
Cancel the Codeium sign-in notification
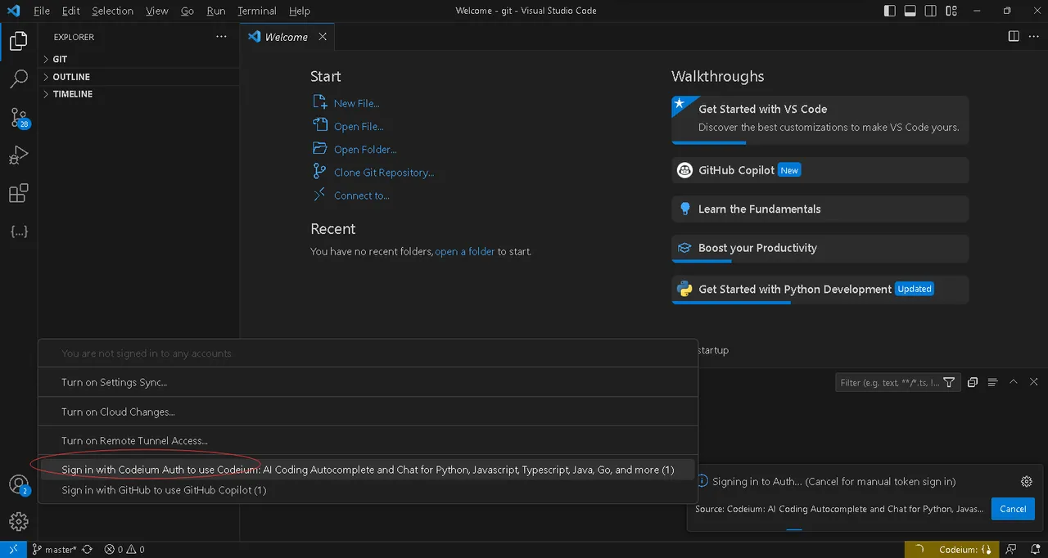click(1013, 509)
